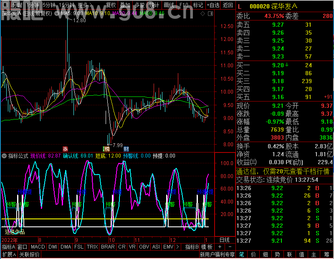Image resolution: width=334 pixels, height=259 pixels.
Task: Select the 5分钟 period
Action: click(49, 5)
